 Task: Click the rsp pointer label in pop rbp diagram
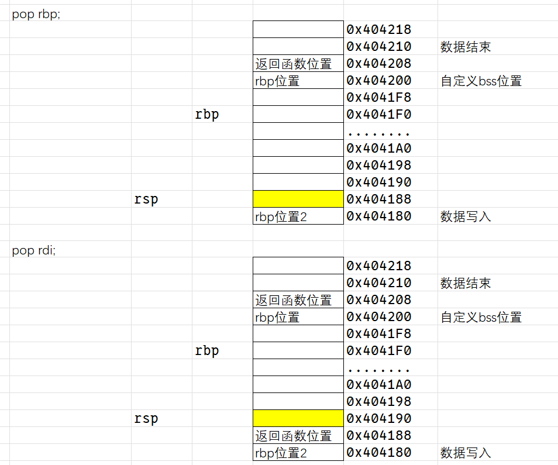tap(146, 199)
